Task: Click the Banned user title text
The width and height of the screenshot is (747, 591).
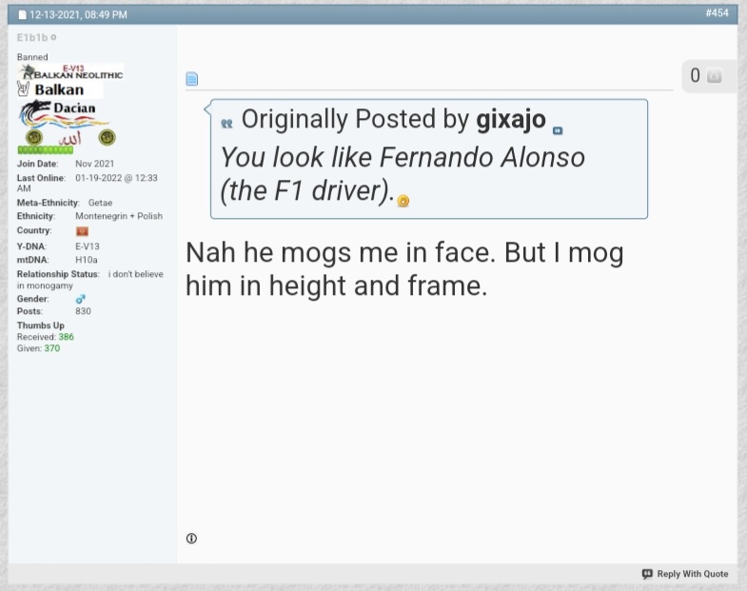Action: click(x=32, y=57)
